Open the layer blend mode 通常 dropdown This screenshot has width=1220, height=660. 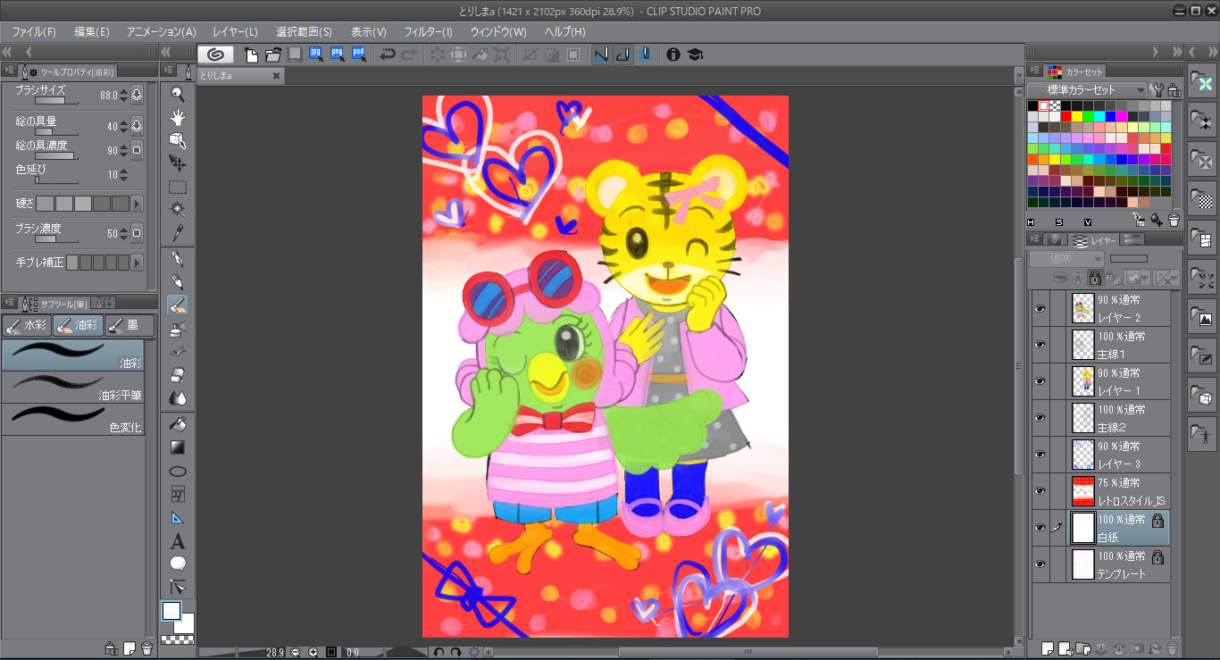(1066, 259)
